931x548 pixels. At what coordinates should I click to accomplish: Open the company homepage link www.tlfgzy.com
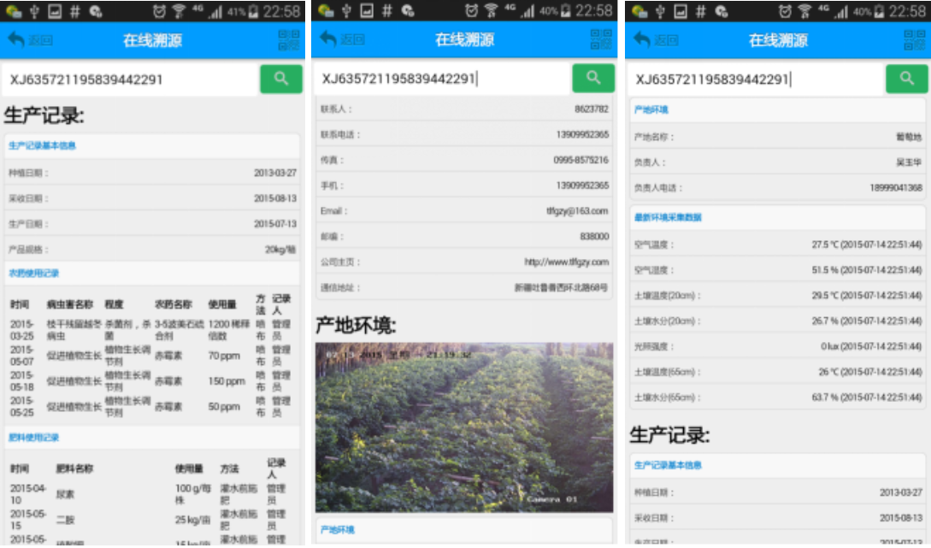566,262
